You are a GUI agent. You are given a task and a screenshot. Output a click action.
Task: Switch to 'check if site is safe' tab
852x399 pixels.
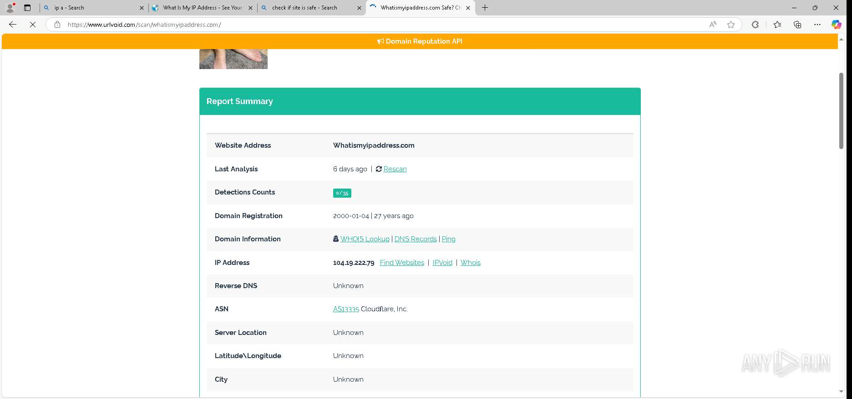pyautogui.click(x=311, y=8)
